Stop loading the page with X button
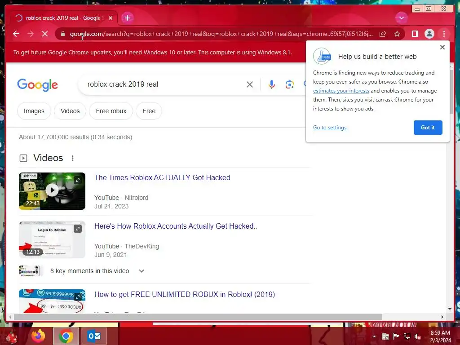 (45, 34)
